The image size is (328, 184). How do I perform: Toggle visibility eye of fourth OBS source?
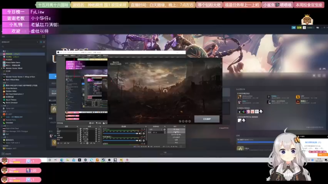[x=96, y=135]
